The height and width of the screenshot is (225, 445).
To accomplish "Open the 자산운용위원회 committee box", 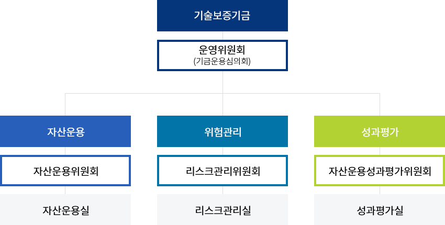I will click(65, 171).
